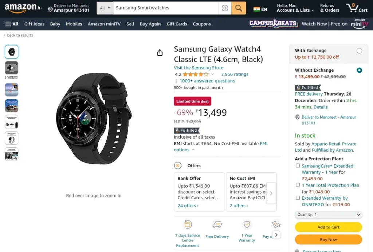Screen dimensions: 373x252
Task: Visit the Samsung Store link
Action: (199, 68)
